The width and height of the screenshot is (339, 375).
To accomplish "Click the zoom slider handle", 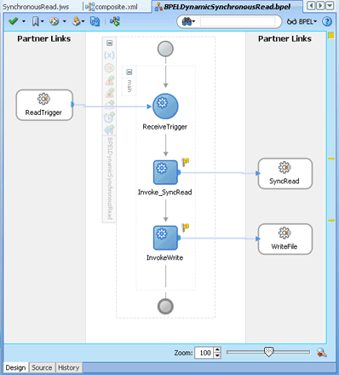I will pyautogui.click(x=268, y=352).
